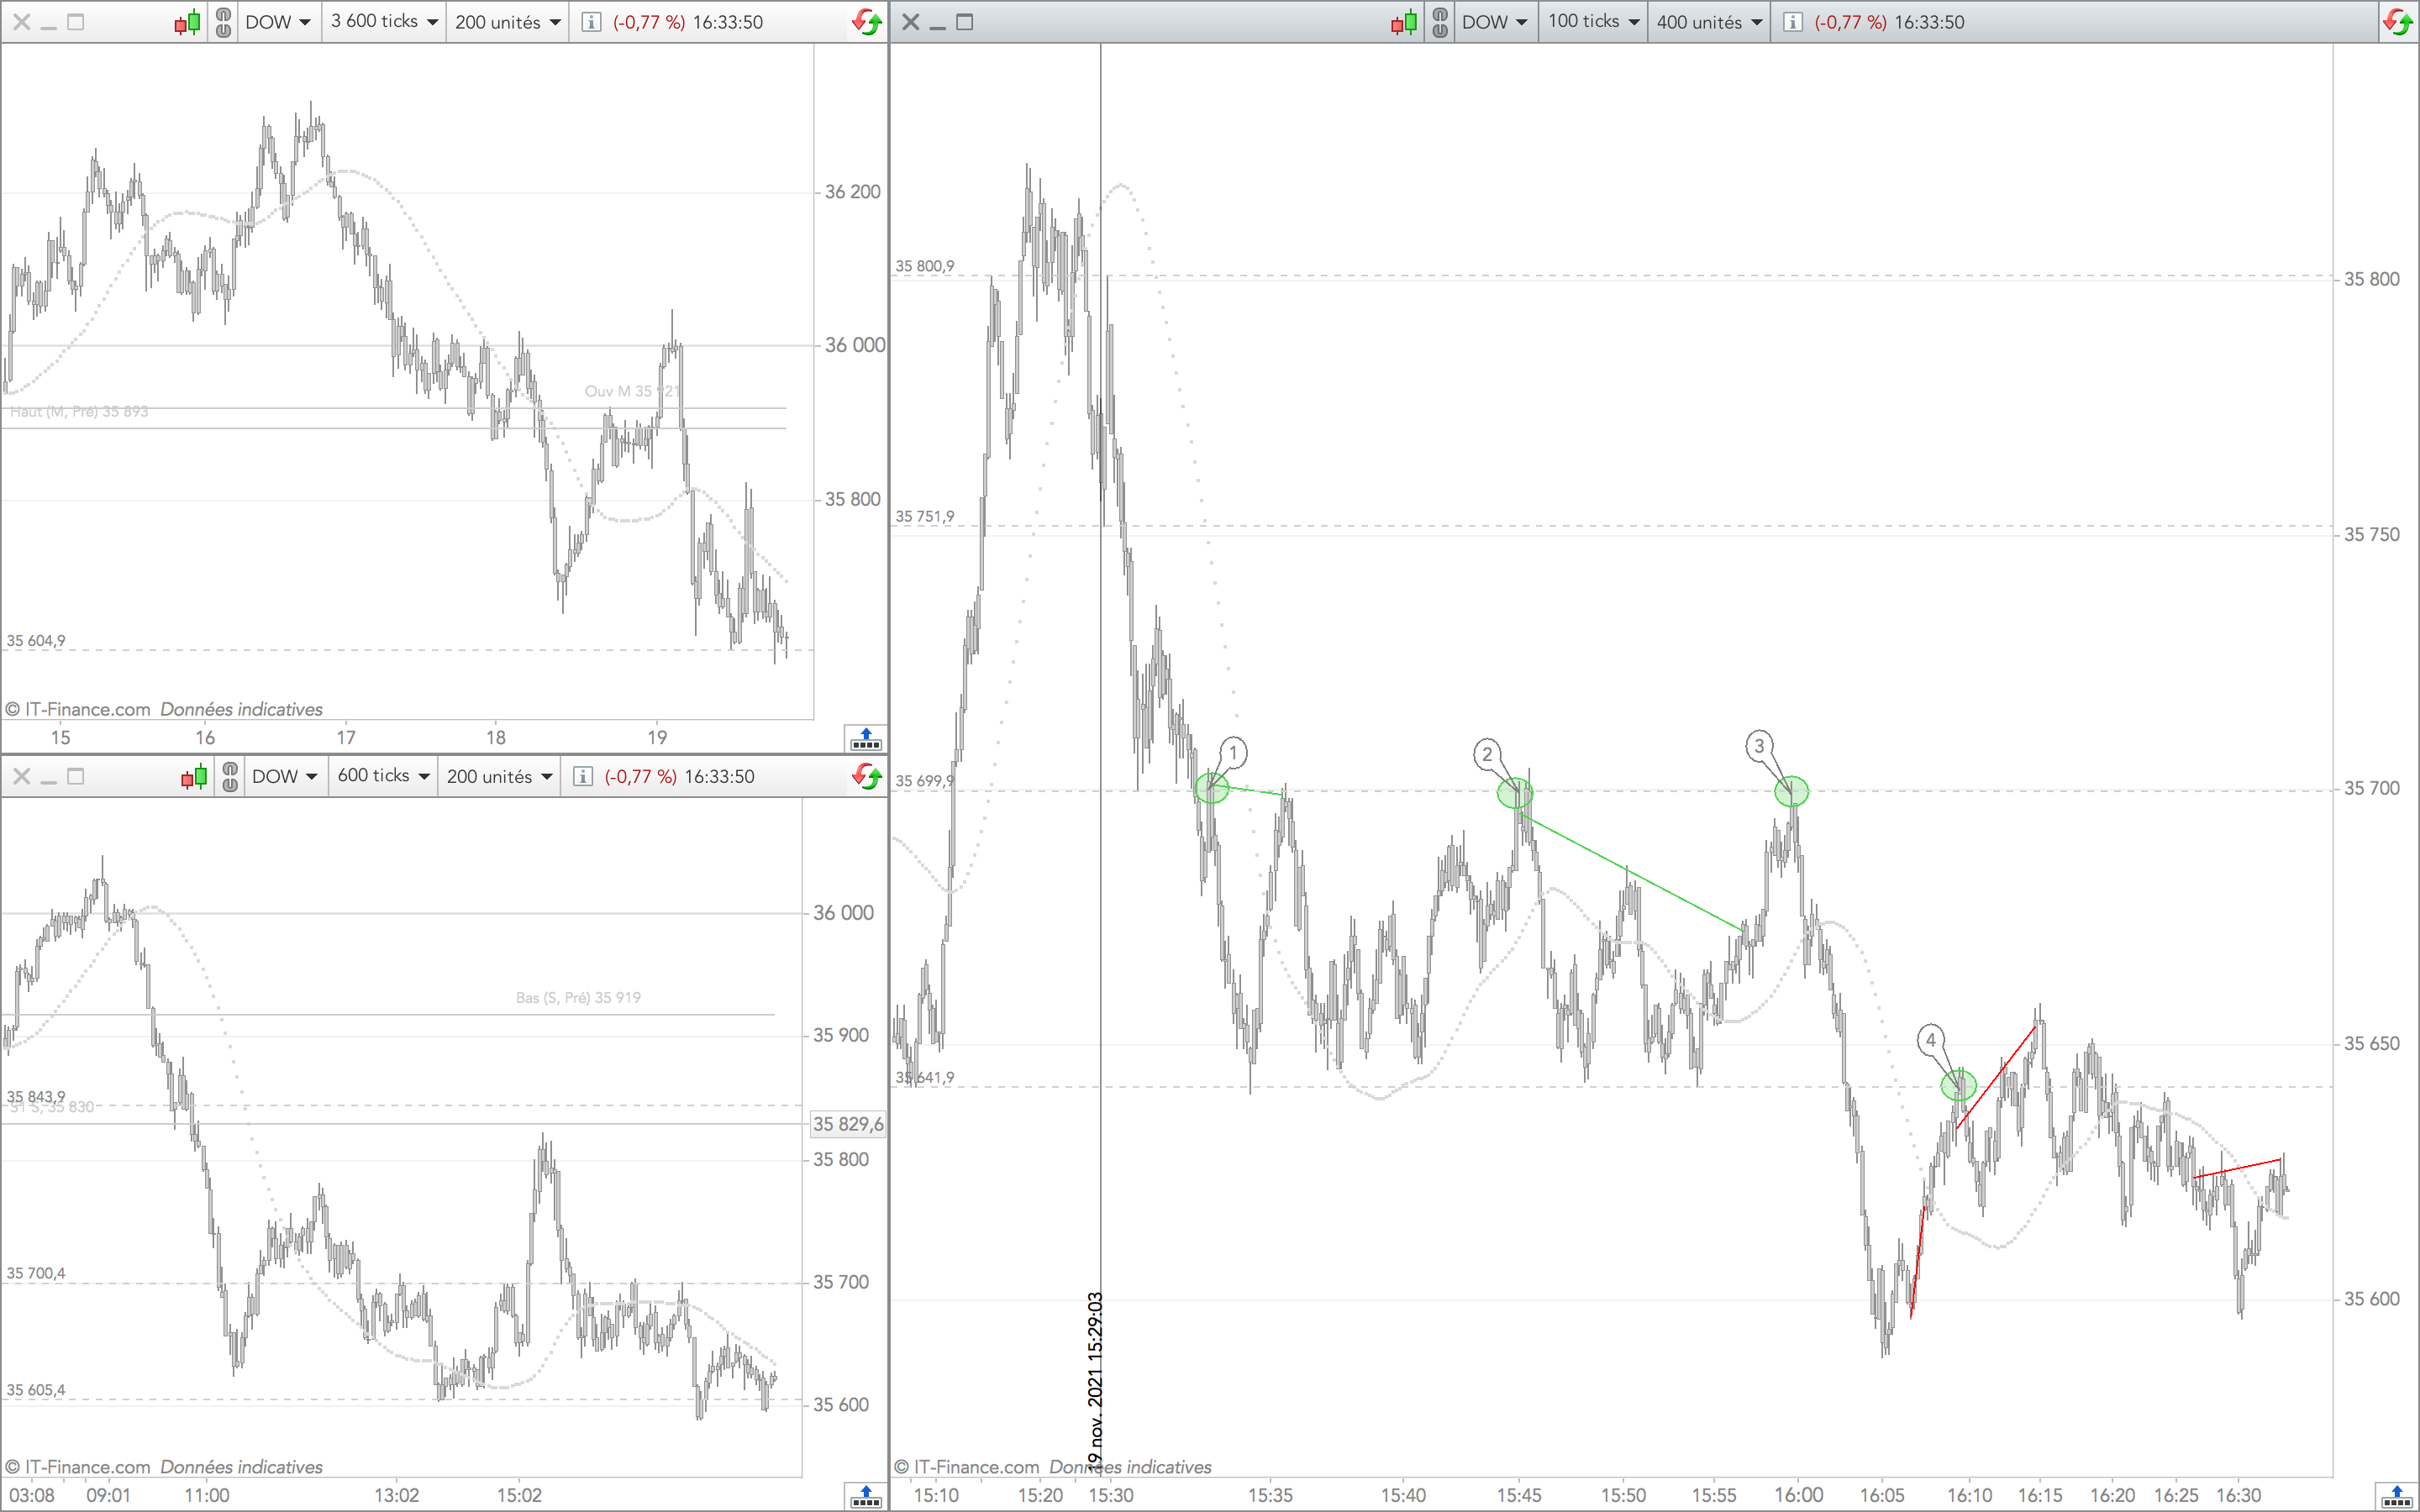Viewport: 2420px width, 1512px height.
Task: Click export icon below 3 600 ticks chart
Action: click(865, 740)
